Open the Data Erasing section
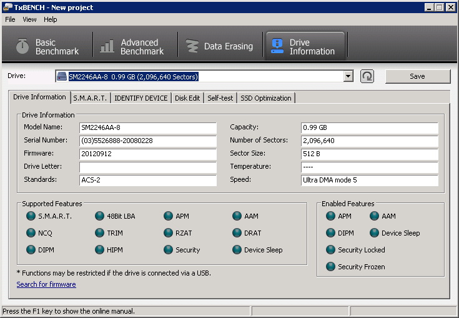Viewport: 459px width, 318px height. click(220, 47)
